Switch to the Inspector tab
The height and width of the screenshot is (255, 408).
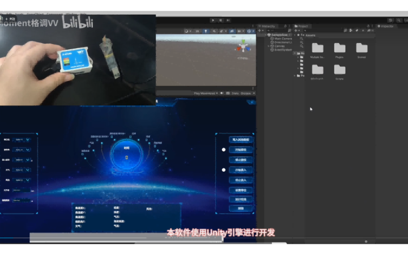click(x=386, y=26)
